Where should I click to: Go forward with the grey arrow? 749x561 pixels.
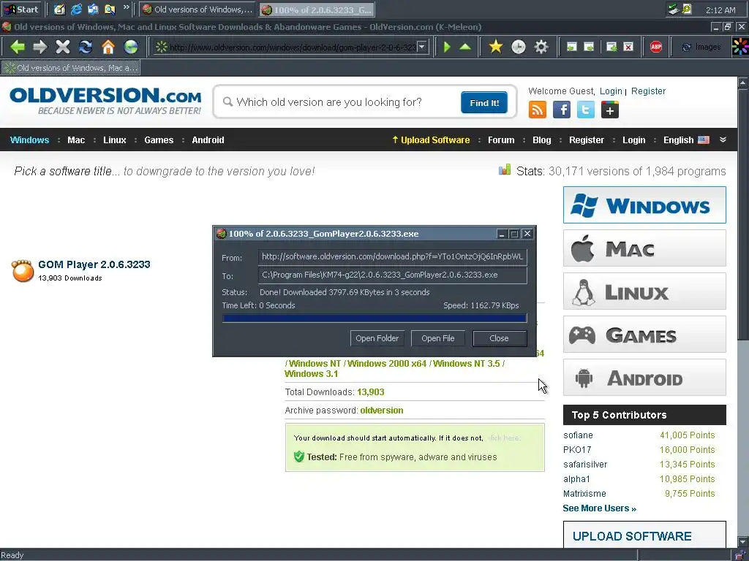[40, 47]
